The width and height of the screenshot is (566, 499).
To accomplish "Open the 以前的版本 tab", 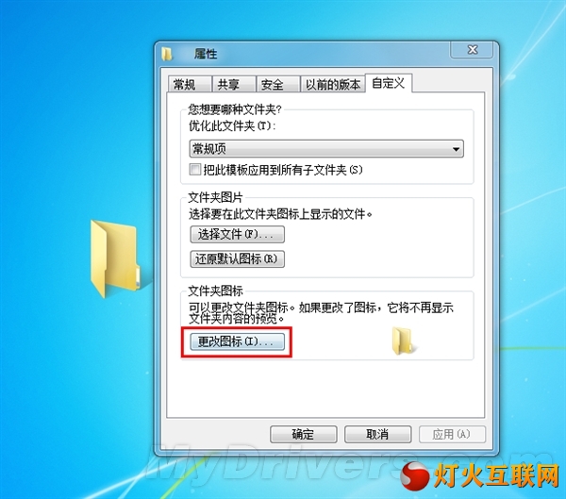I will coord(332,85).
